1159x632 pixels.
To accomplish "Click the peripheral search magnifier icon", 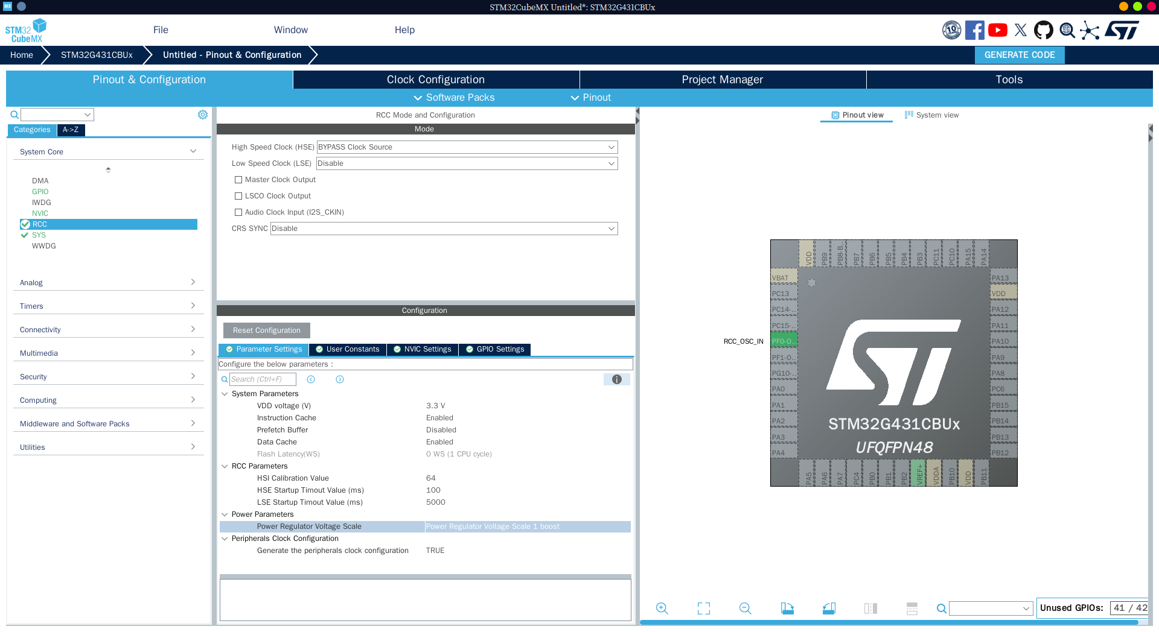I will pyautogui.click(x=14, y=115).
